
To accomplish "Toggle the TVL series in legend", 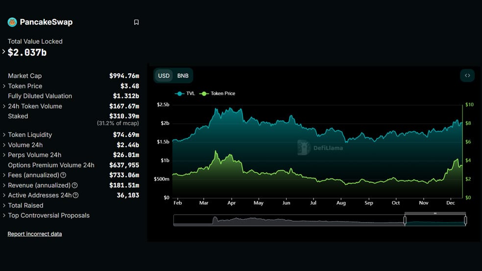I will (185, 93).
